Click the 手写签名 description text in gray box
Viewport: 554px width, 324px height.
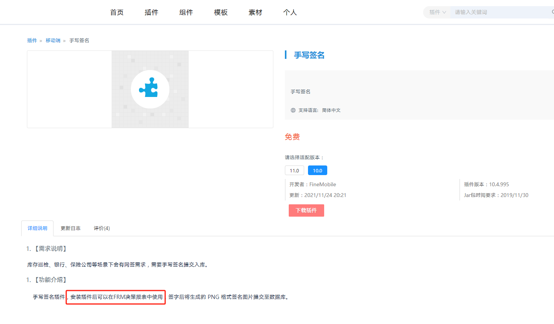click(300, 92)
